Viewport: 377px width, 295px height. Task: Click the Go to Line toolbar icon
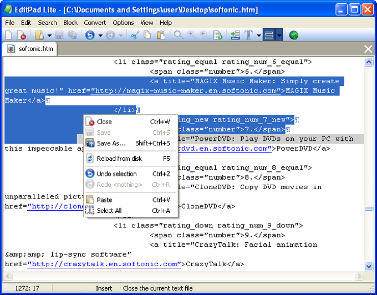235,35
